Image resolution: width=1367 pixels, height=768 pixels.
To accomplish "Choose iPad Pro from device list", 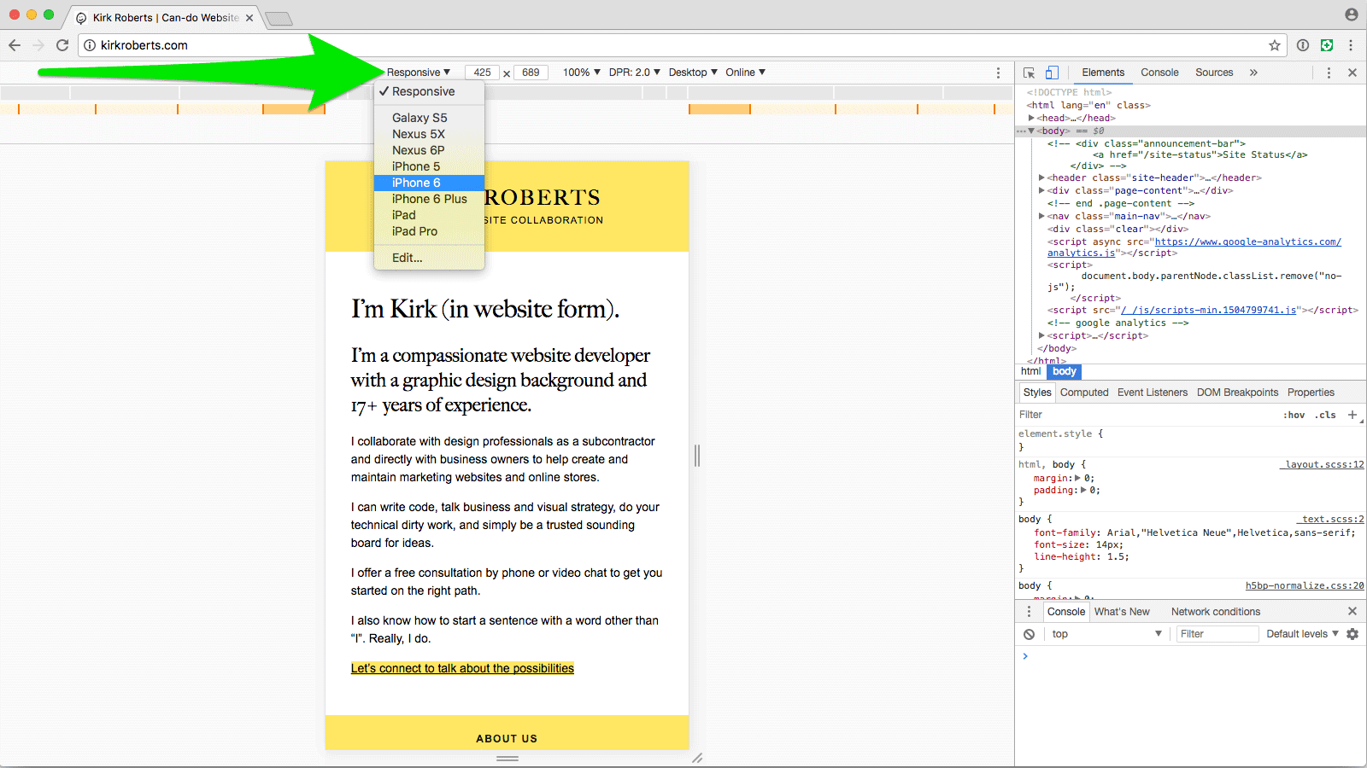I will pos(429,231).
